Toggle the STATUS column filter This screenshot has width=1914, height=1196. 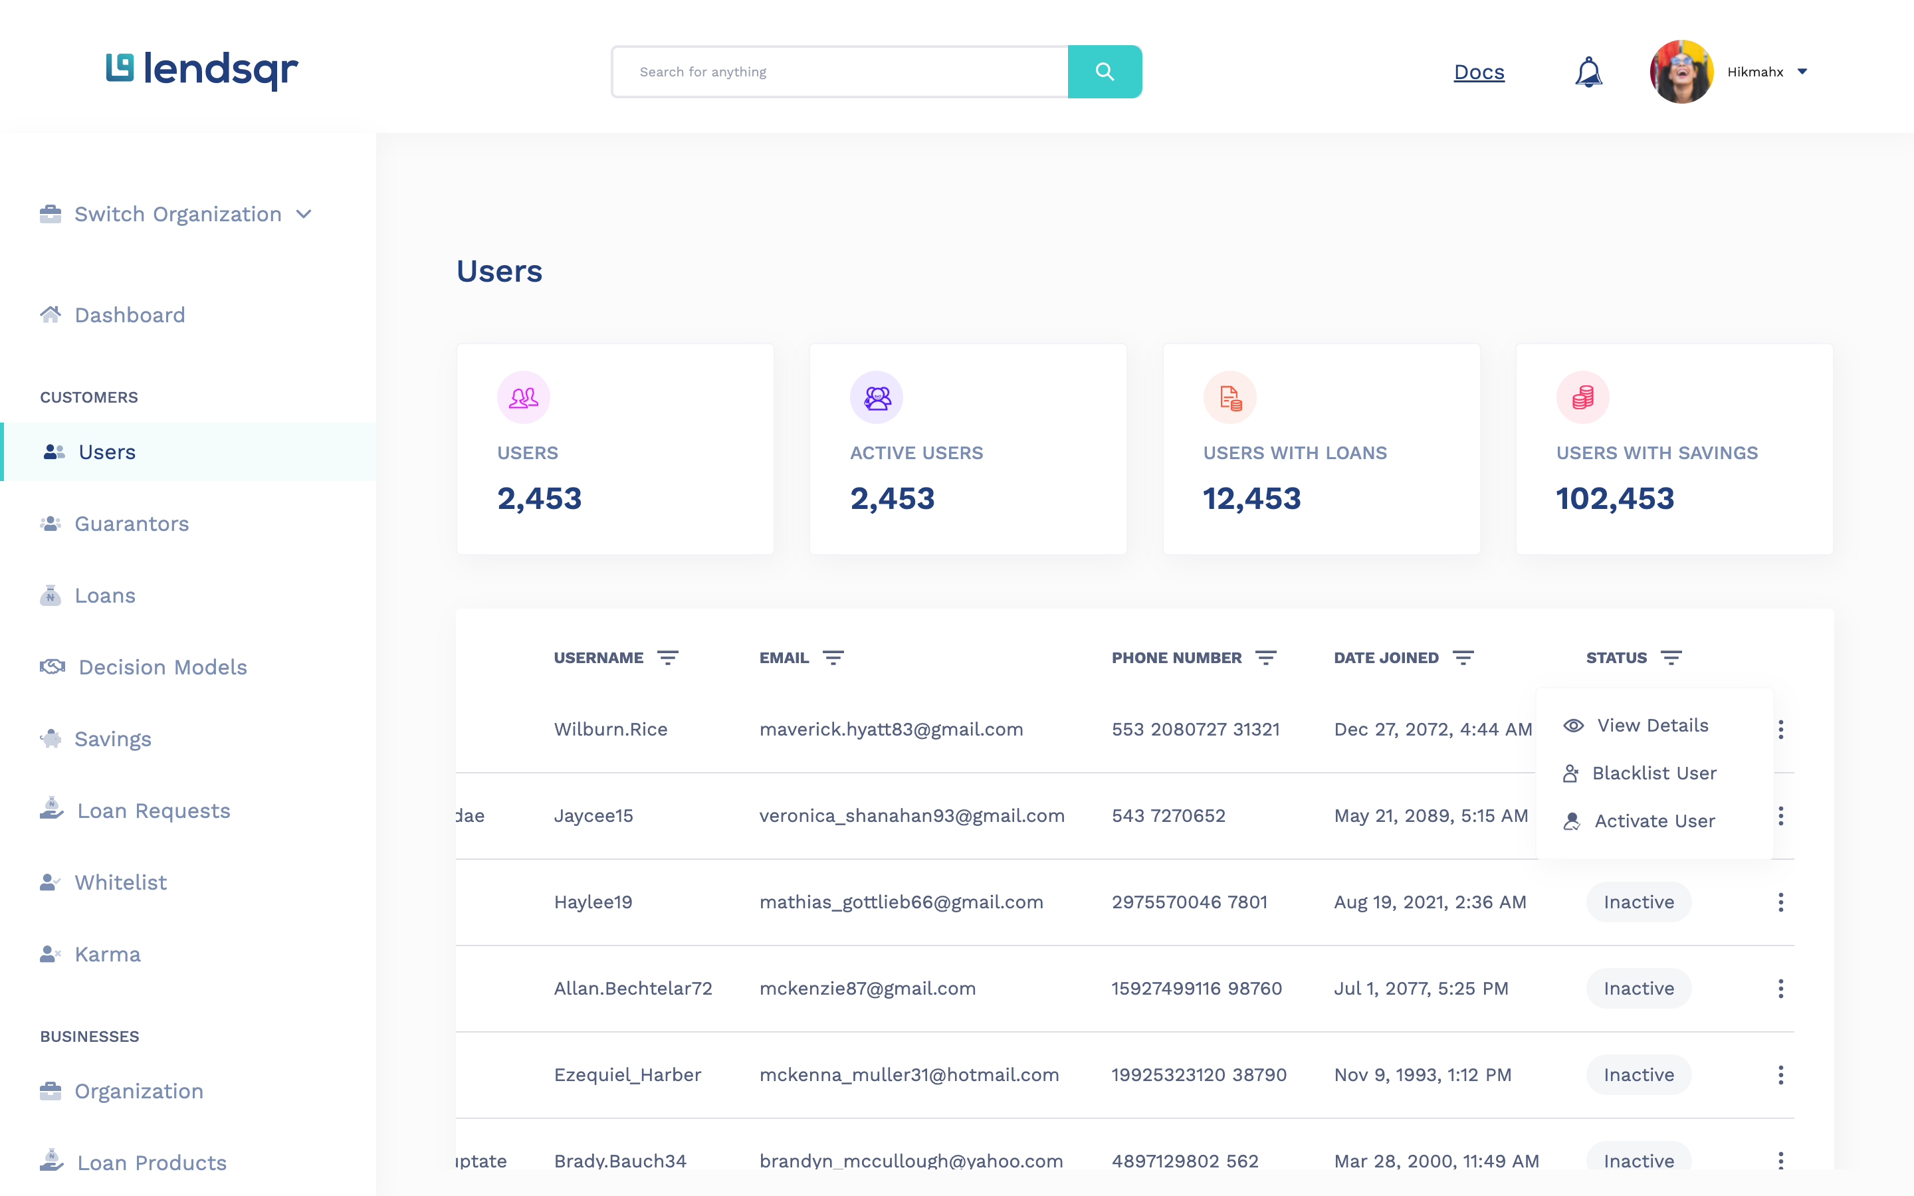coord(1671,657)
